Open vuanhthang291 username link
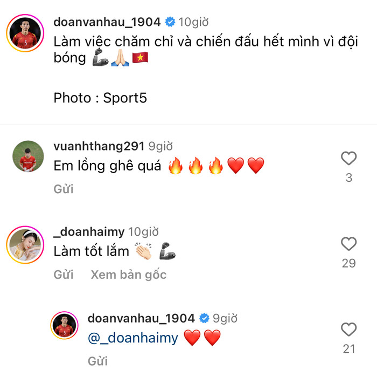Viewport: 377px width, 377px height. tap(99, 146)
